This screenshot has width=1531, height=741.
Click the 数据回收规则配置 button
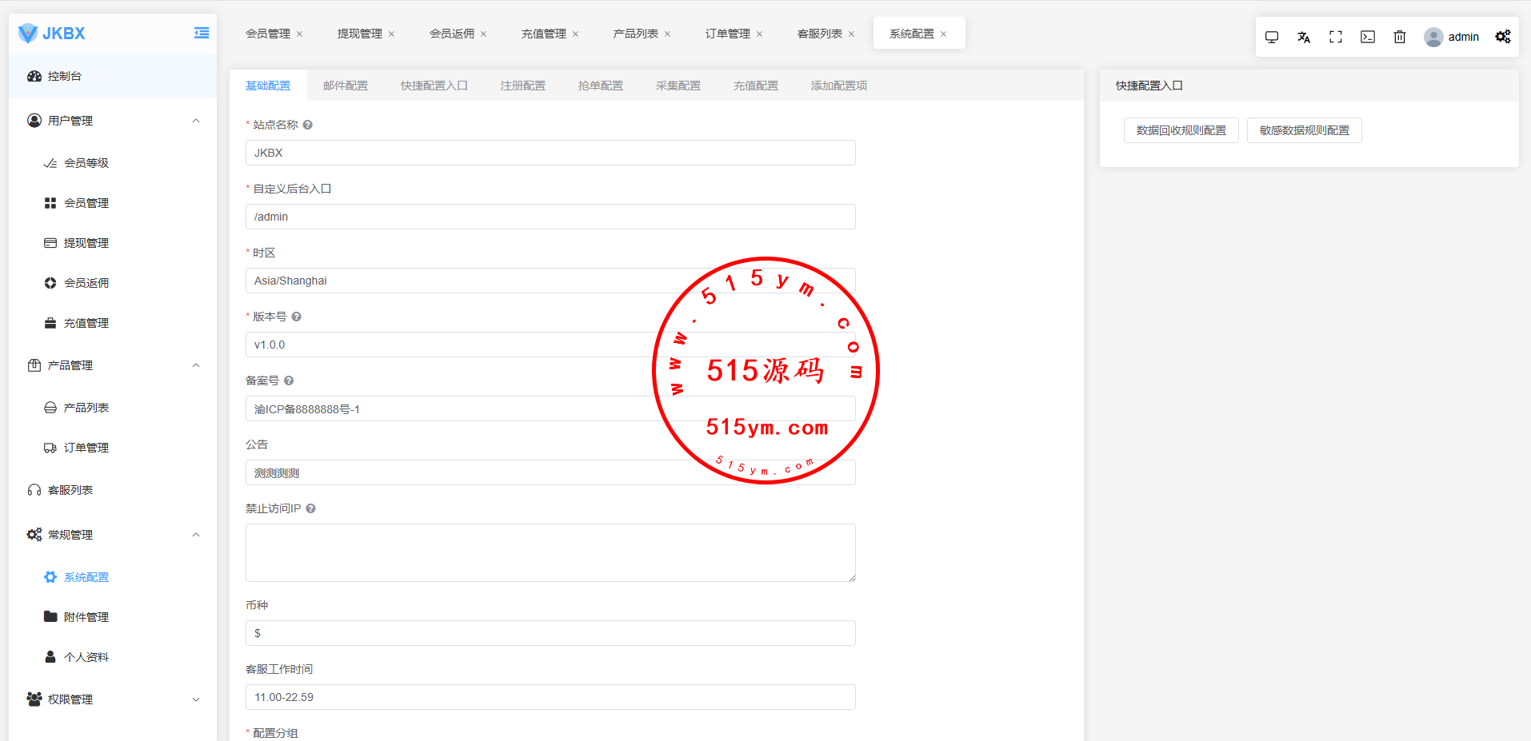(x=1181, y=130)
